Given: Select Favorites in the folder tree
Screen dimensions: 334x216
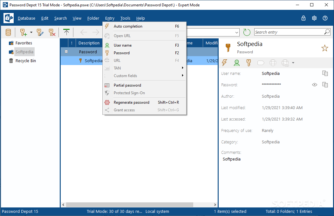Looking at the screenshot, I should [24, 43].
